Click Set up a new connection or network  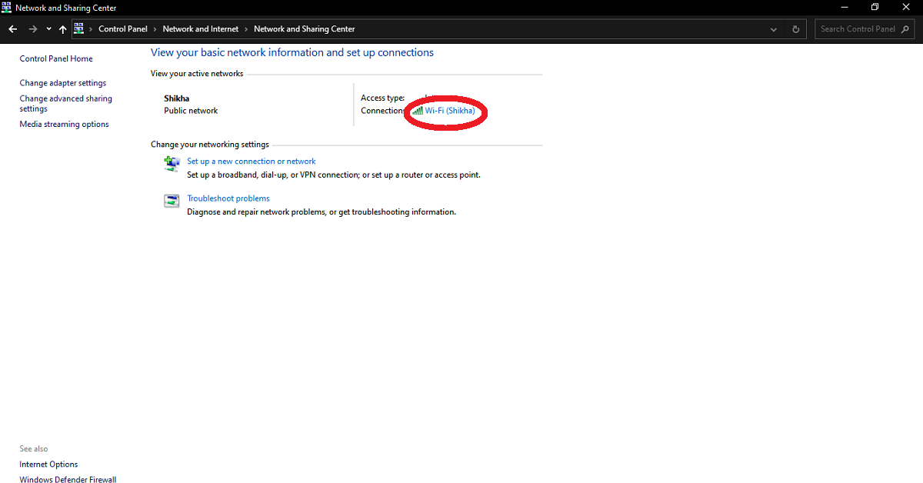point(252,162)
